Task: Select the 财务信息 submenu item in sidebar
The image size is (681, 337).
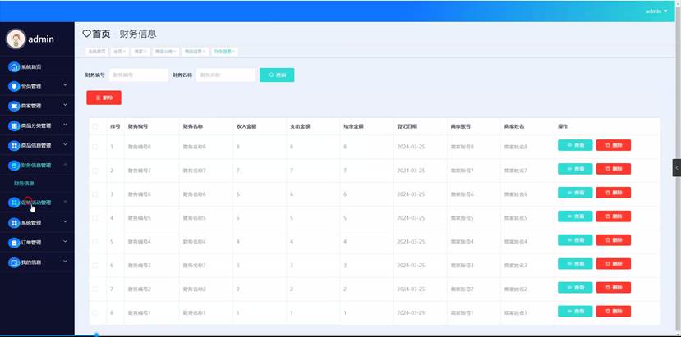Action: pyautogui.click(x=24, y=184)
